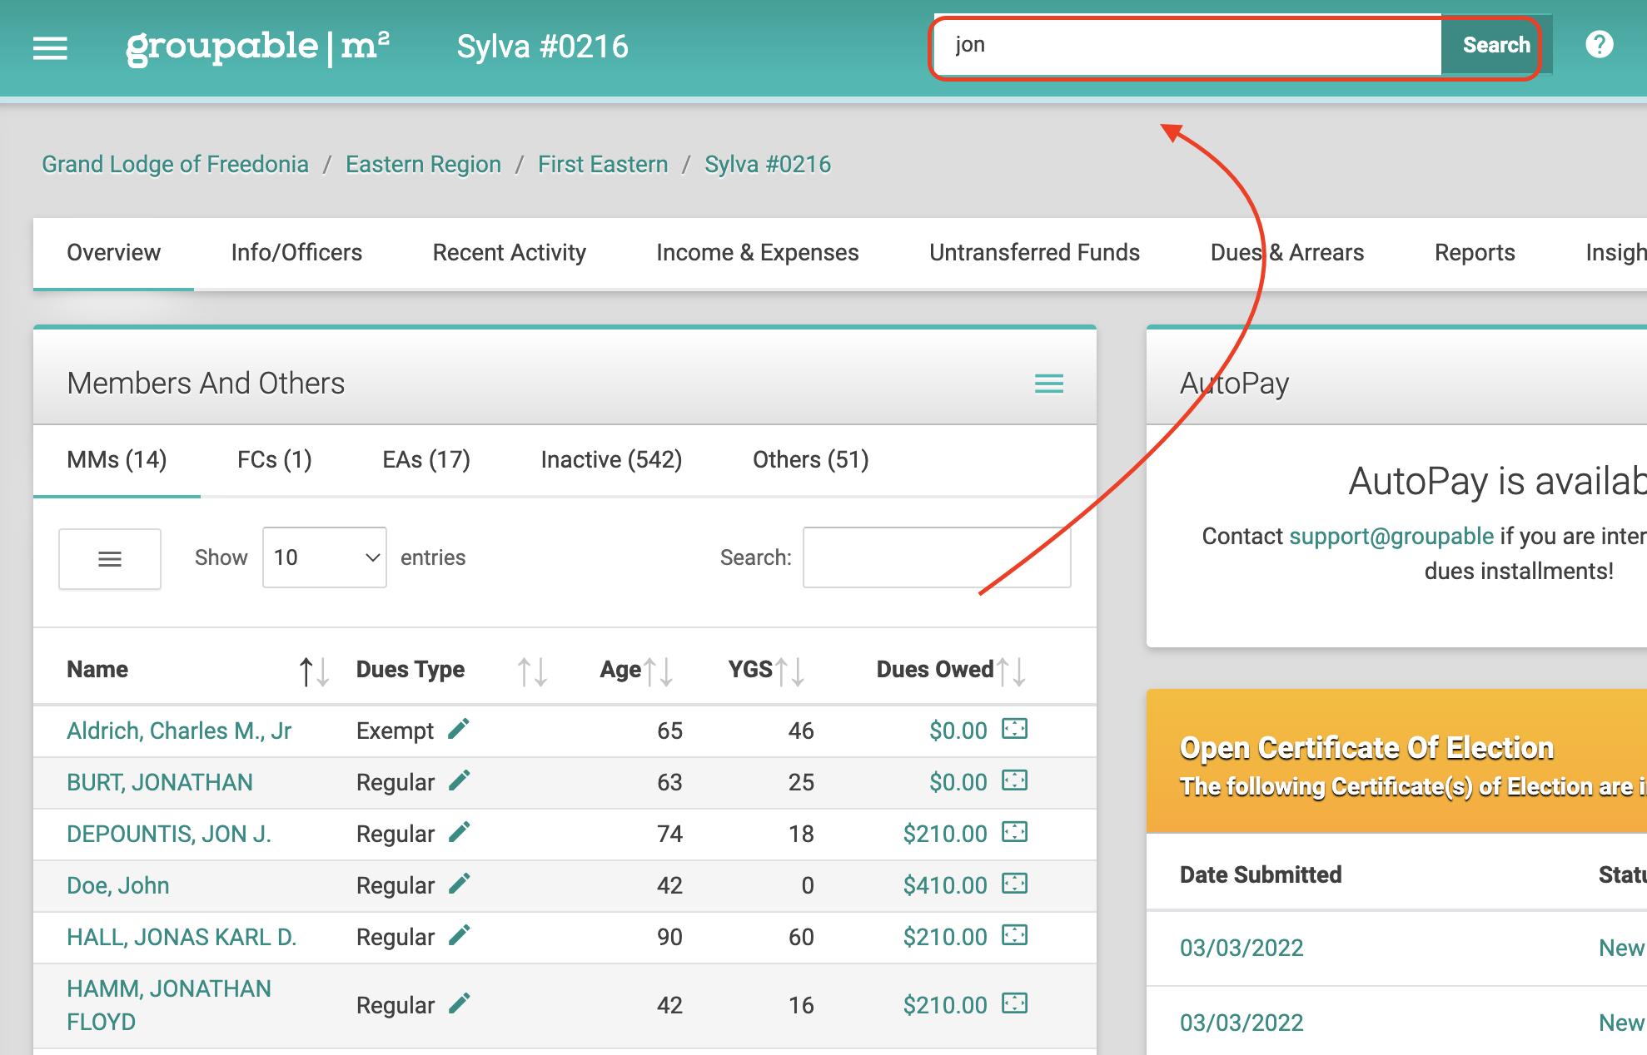Sort table by Age column
Screen dimensions: 1647x1055
tap(658, 671)
